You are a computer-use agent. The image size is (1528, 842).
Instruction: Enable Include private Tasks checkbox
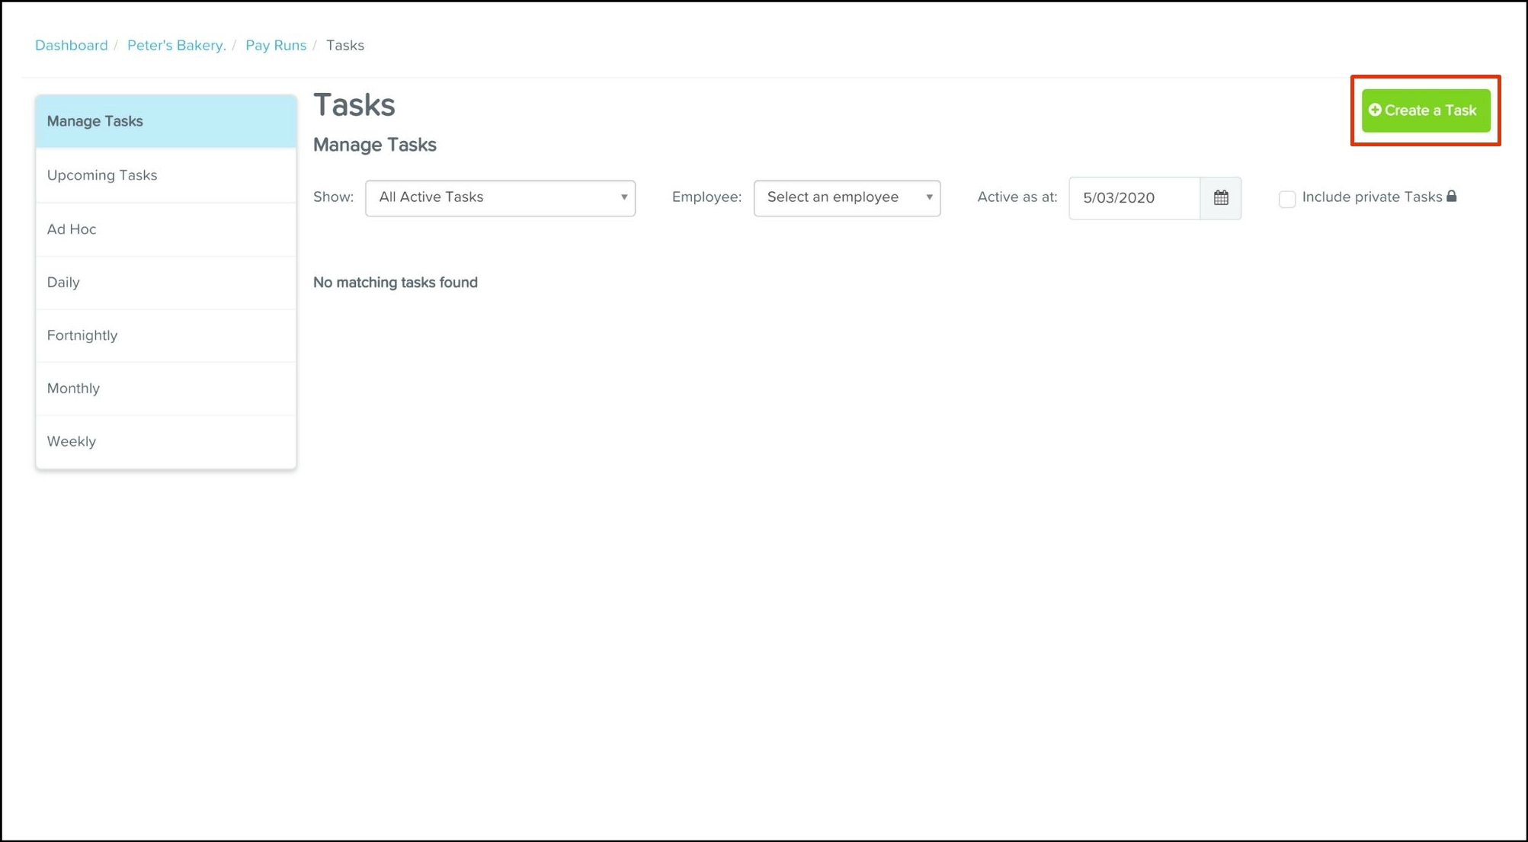point(1287,199)
